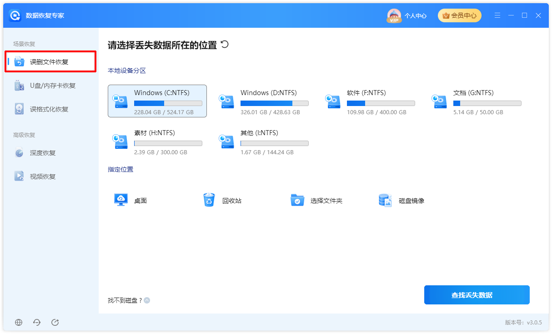The image size is (552, 334).
Task: Click the U盘/内存卡恢复 USB icon
Action: pos(19,86)
